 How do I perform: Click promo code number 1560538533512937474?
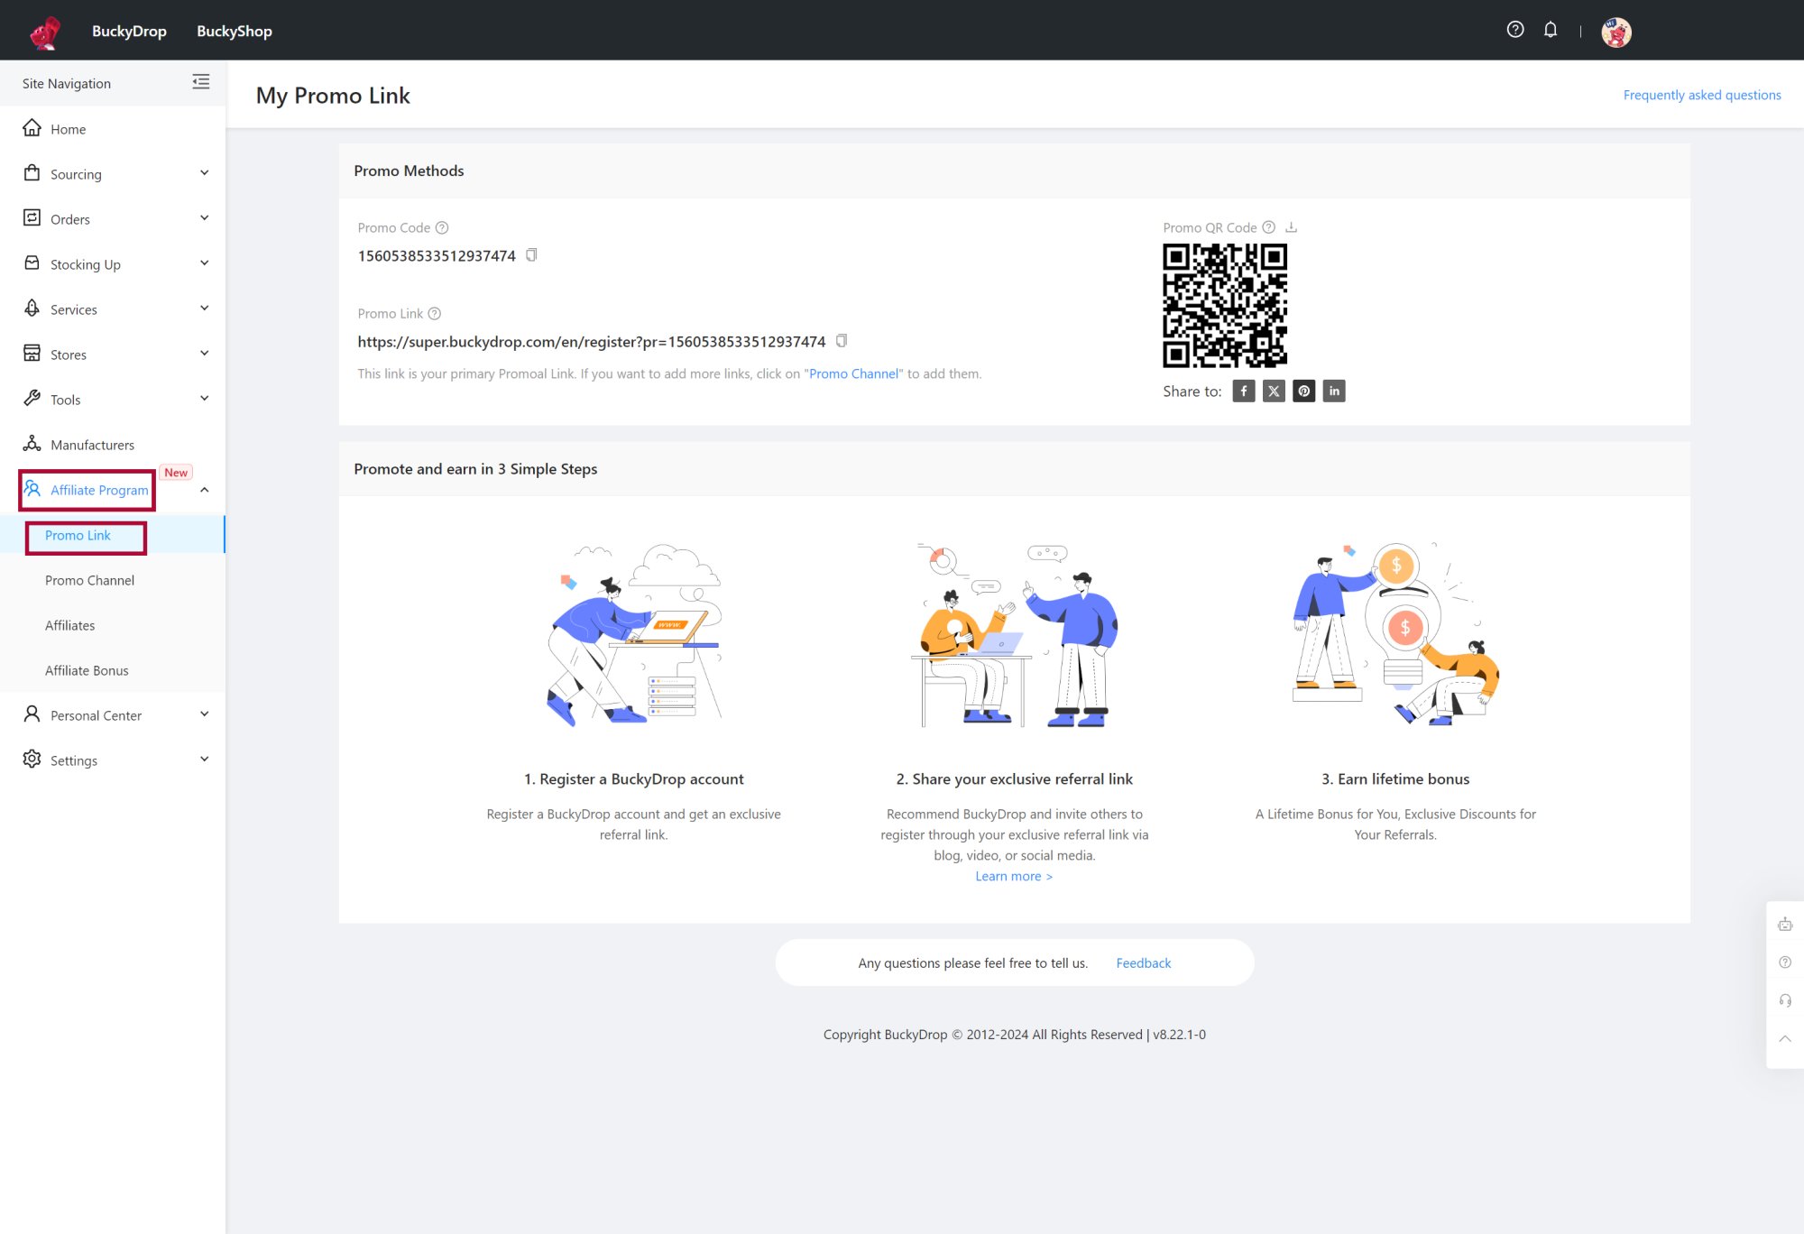click(x=437, y=255)
